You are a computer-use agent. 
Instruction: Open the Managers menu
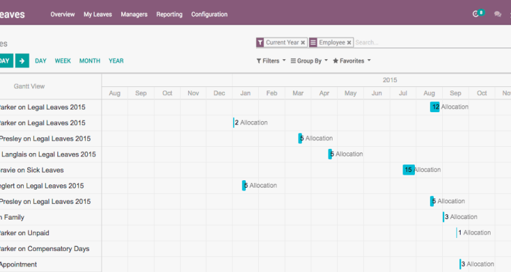point(134,14)
